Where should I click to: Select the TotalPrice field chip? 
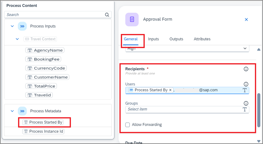(x=41, y=86)
